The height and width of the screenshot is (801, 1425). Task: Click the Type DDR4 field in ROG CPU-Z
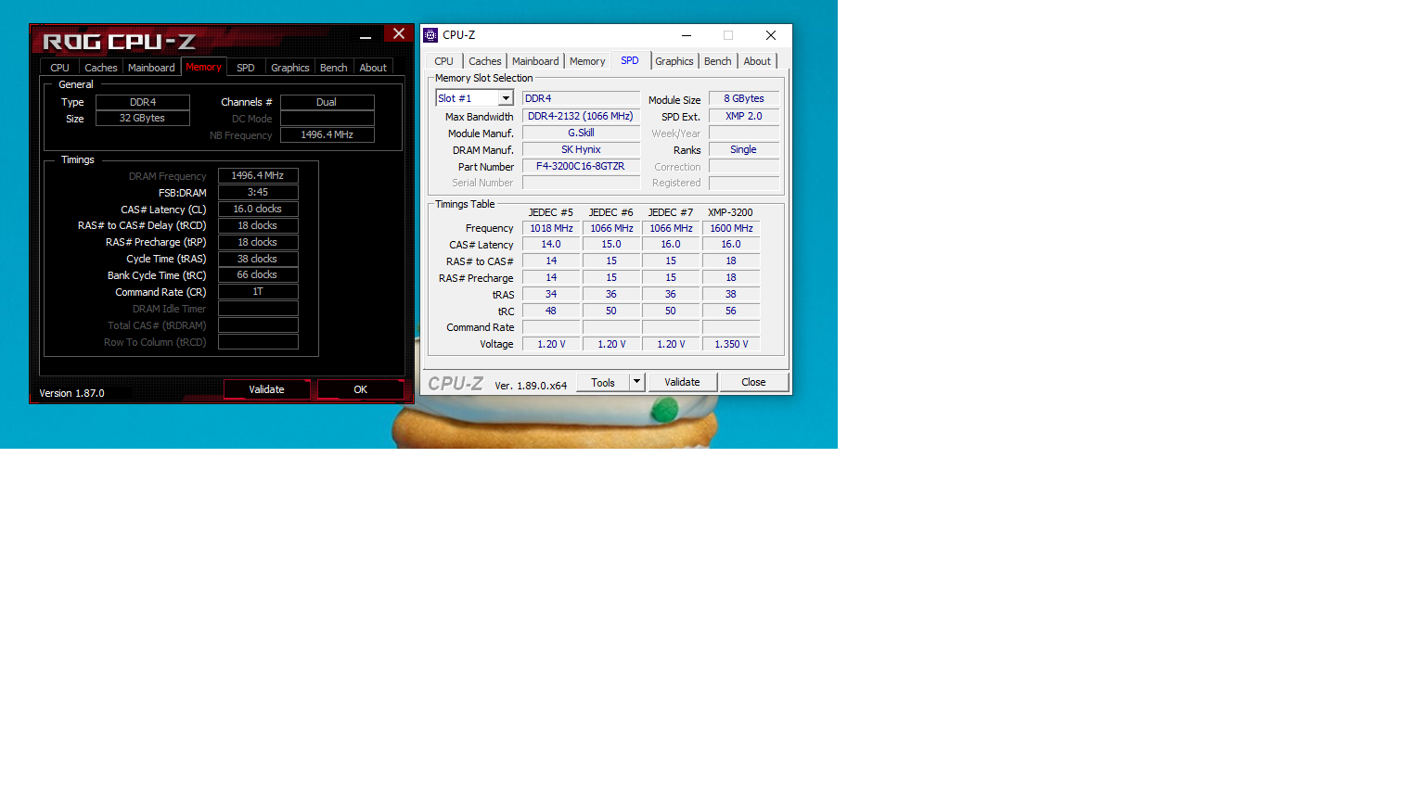143,103
